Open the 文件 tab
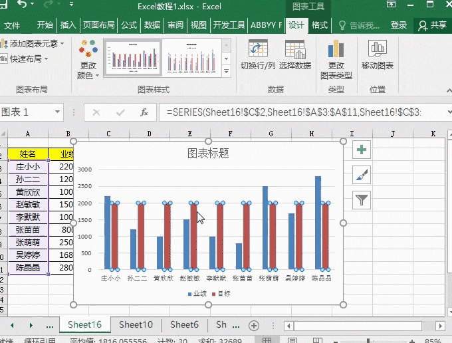The width and height of the screenshot is (452, 343). click(x=11, y=25)
